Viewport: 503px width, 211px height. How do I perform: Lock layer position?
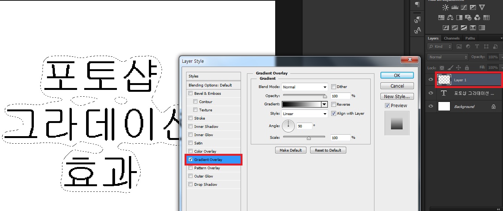click(458, 68)
